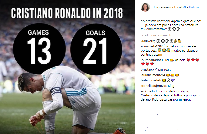The width and height of the screenshot is (207, 134).
Task: Open doloresaveiroofficial username in the caption
Action: (155, 21)
